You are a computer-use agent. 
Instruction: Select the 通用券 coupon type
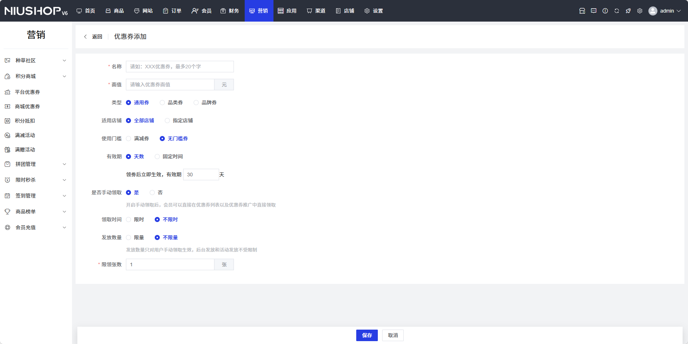(x=137, y=103)
